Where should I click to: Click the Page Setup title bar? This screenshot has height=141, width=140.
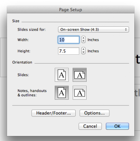tap(71, 10)
